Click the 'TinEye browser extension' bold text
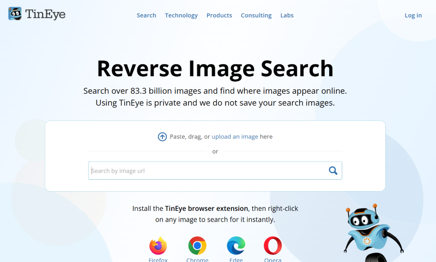The image size is (436, 262). point(207,209)
